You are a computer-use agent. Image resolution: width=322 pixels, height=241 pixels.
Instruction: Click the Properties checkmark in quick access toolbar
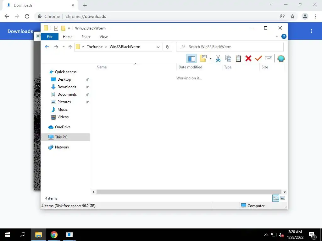pos(56,28)
